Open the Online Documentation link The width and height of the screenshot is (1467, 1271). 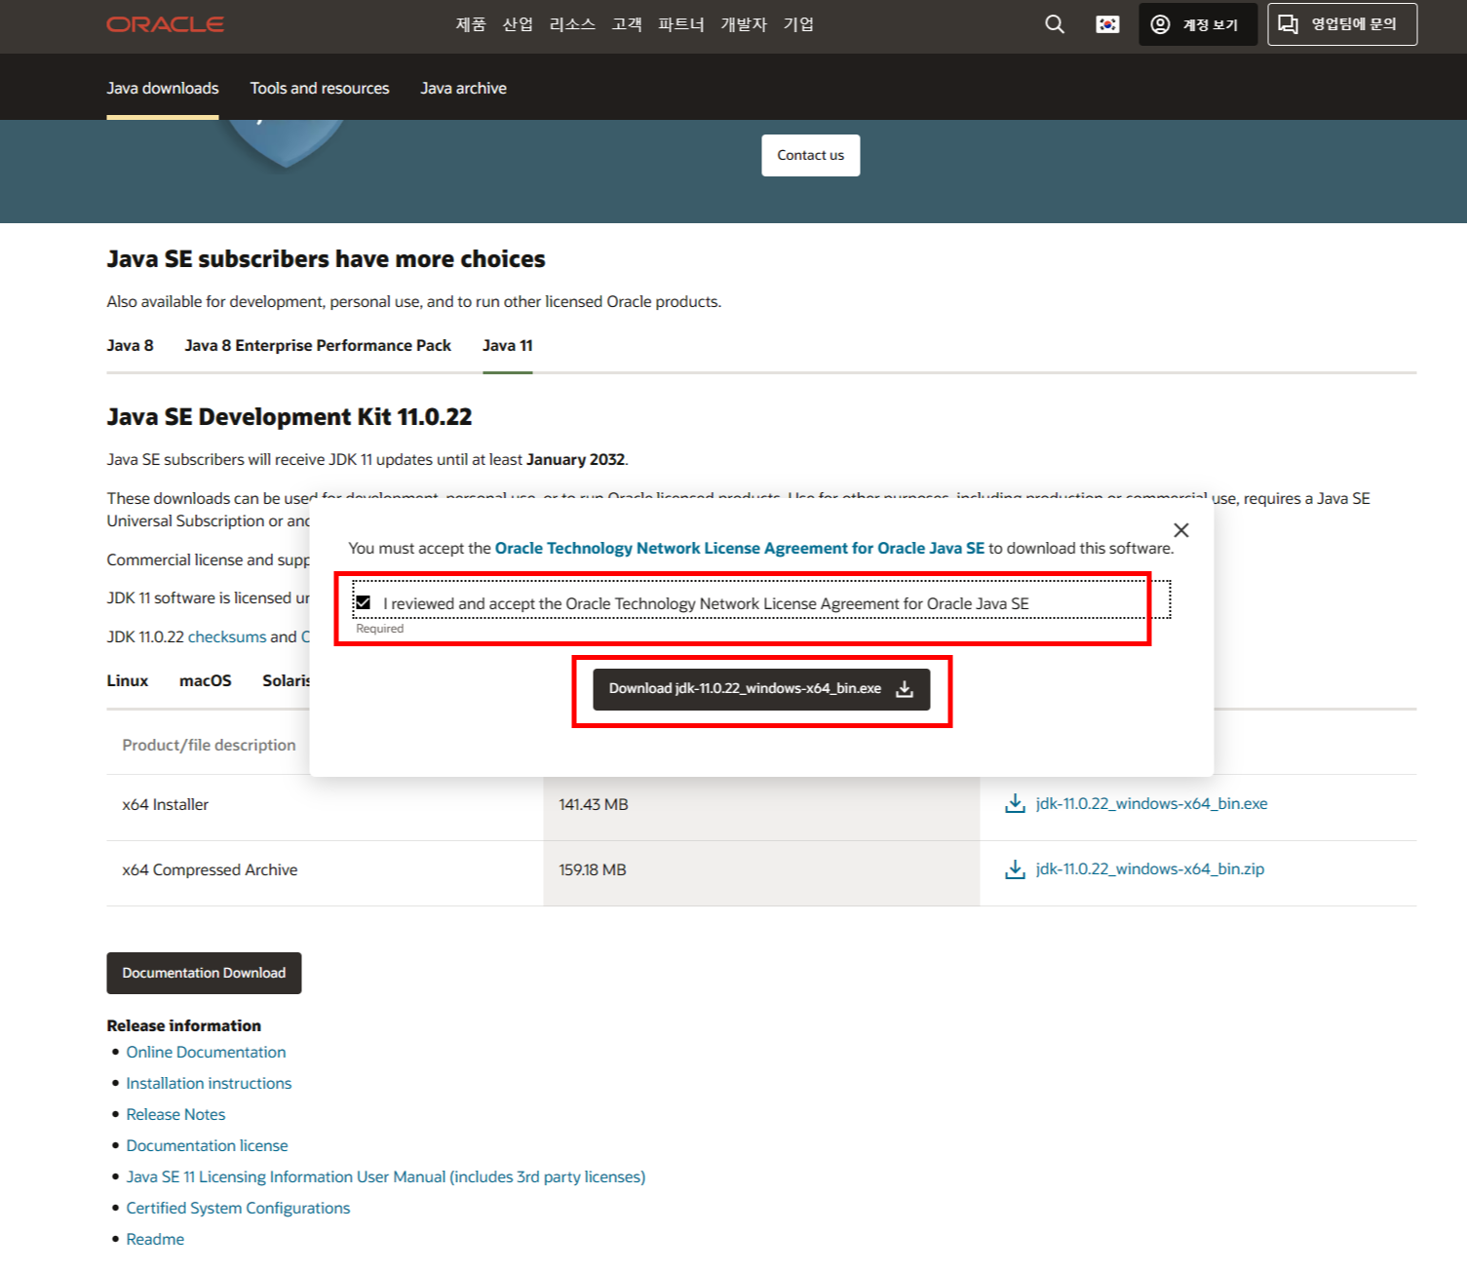206,1052
